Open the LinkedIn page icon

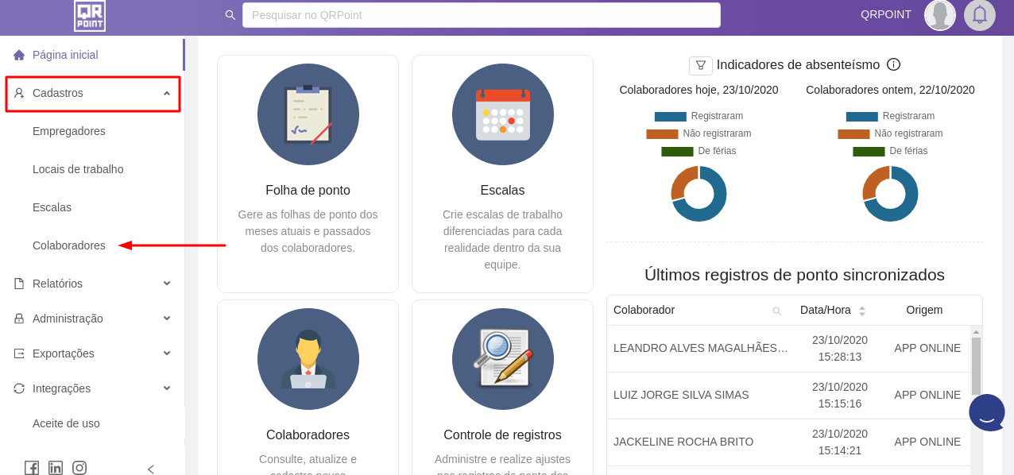pyautogui.click(x=56, y=468)
